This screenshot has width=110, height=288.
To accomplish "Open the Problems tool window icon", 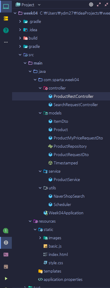I will pos(6,243).
